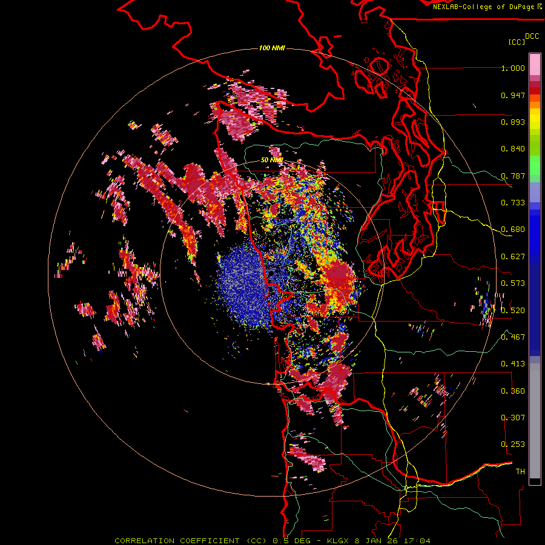
Task: Click the 0.307 scale value
Action: [513, 418]
